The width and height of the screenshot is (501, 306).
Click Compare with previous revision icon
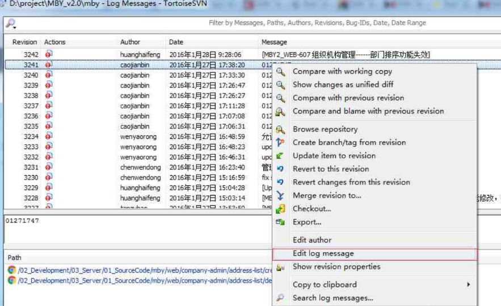click(x=280, y=98)
